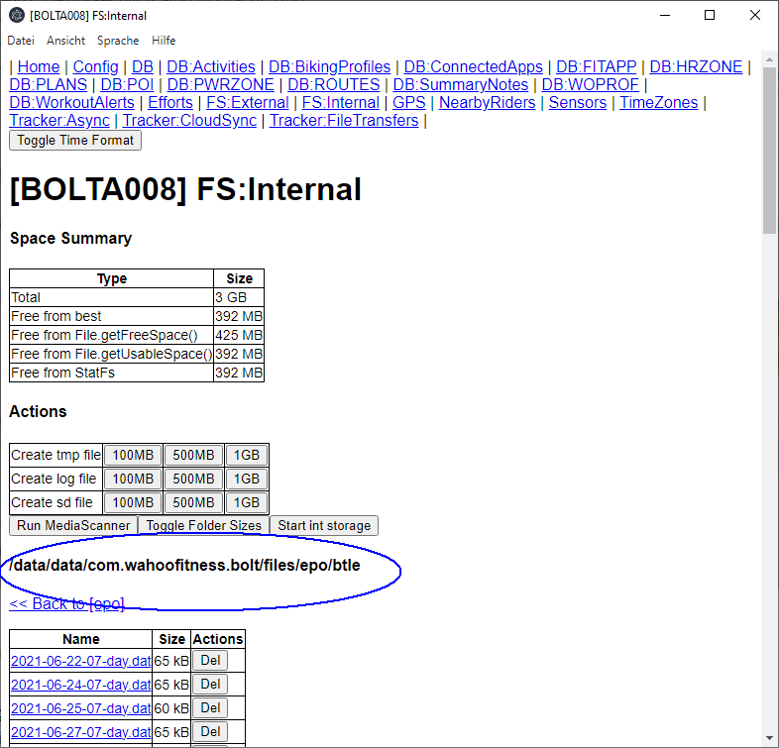Delete the 2021-06-25-07-day.dat file
Viewport: 779px width, 748px height.
[x=210, y=708]
